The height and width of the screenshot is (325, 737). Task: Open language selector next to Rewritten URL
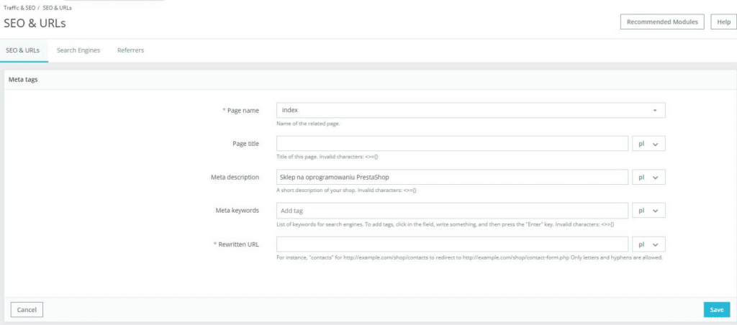click(648, 244)
